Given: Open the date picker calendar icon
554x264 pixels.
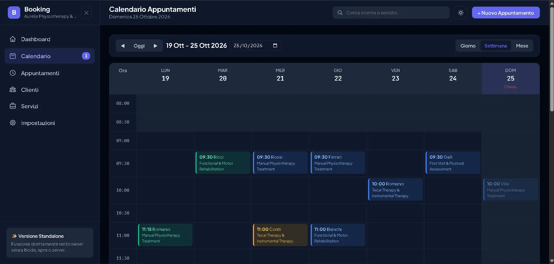Looking at the screenshot, I should [275, 45].
